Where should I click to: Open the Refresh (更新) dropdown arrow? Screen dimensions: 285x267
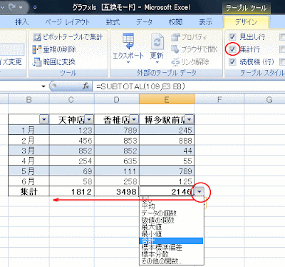tap(157, 63)
